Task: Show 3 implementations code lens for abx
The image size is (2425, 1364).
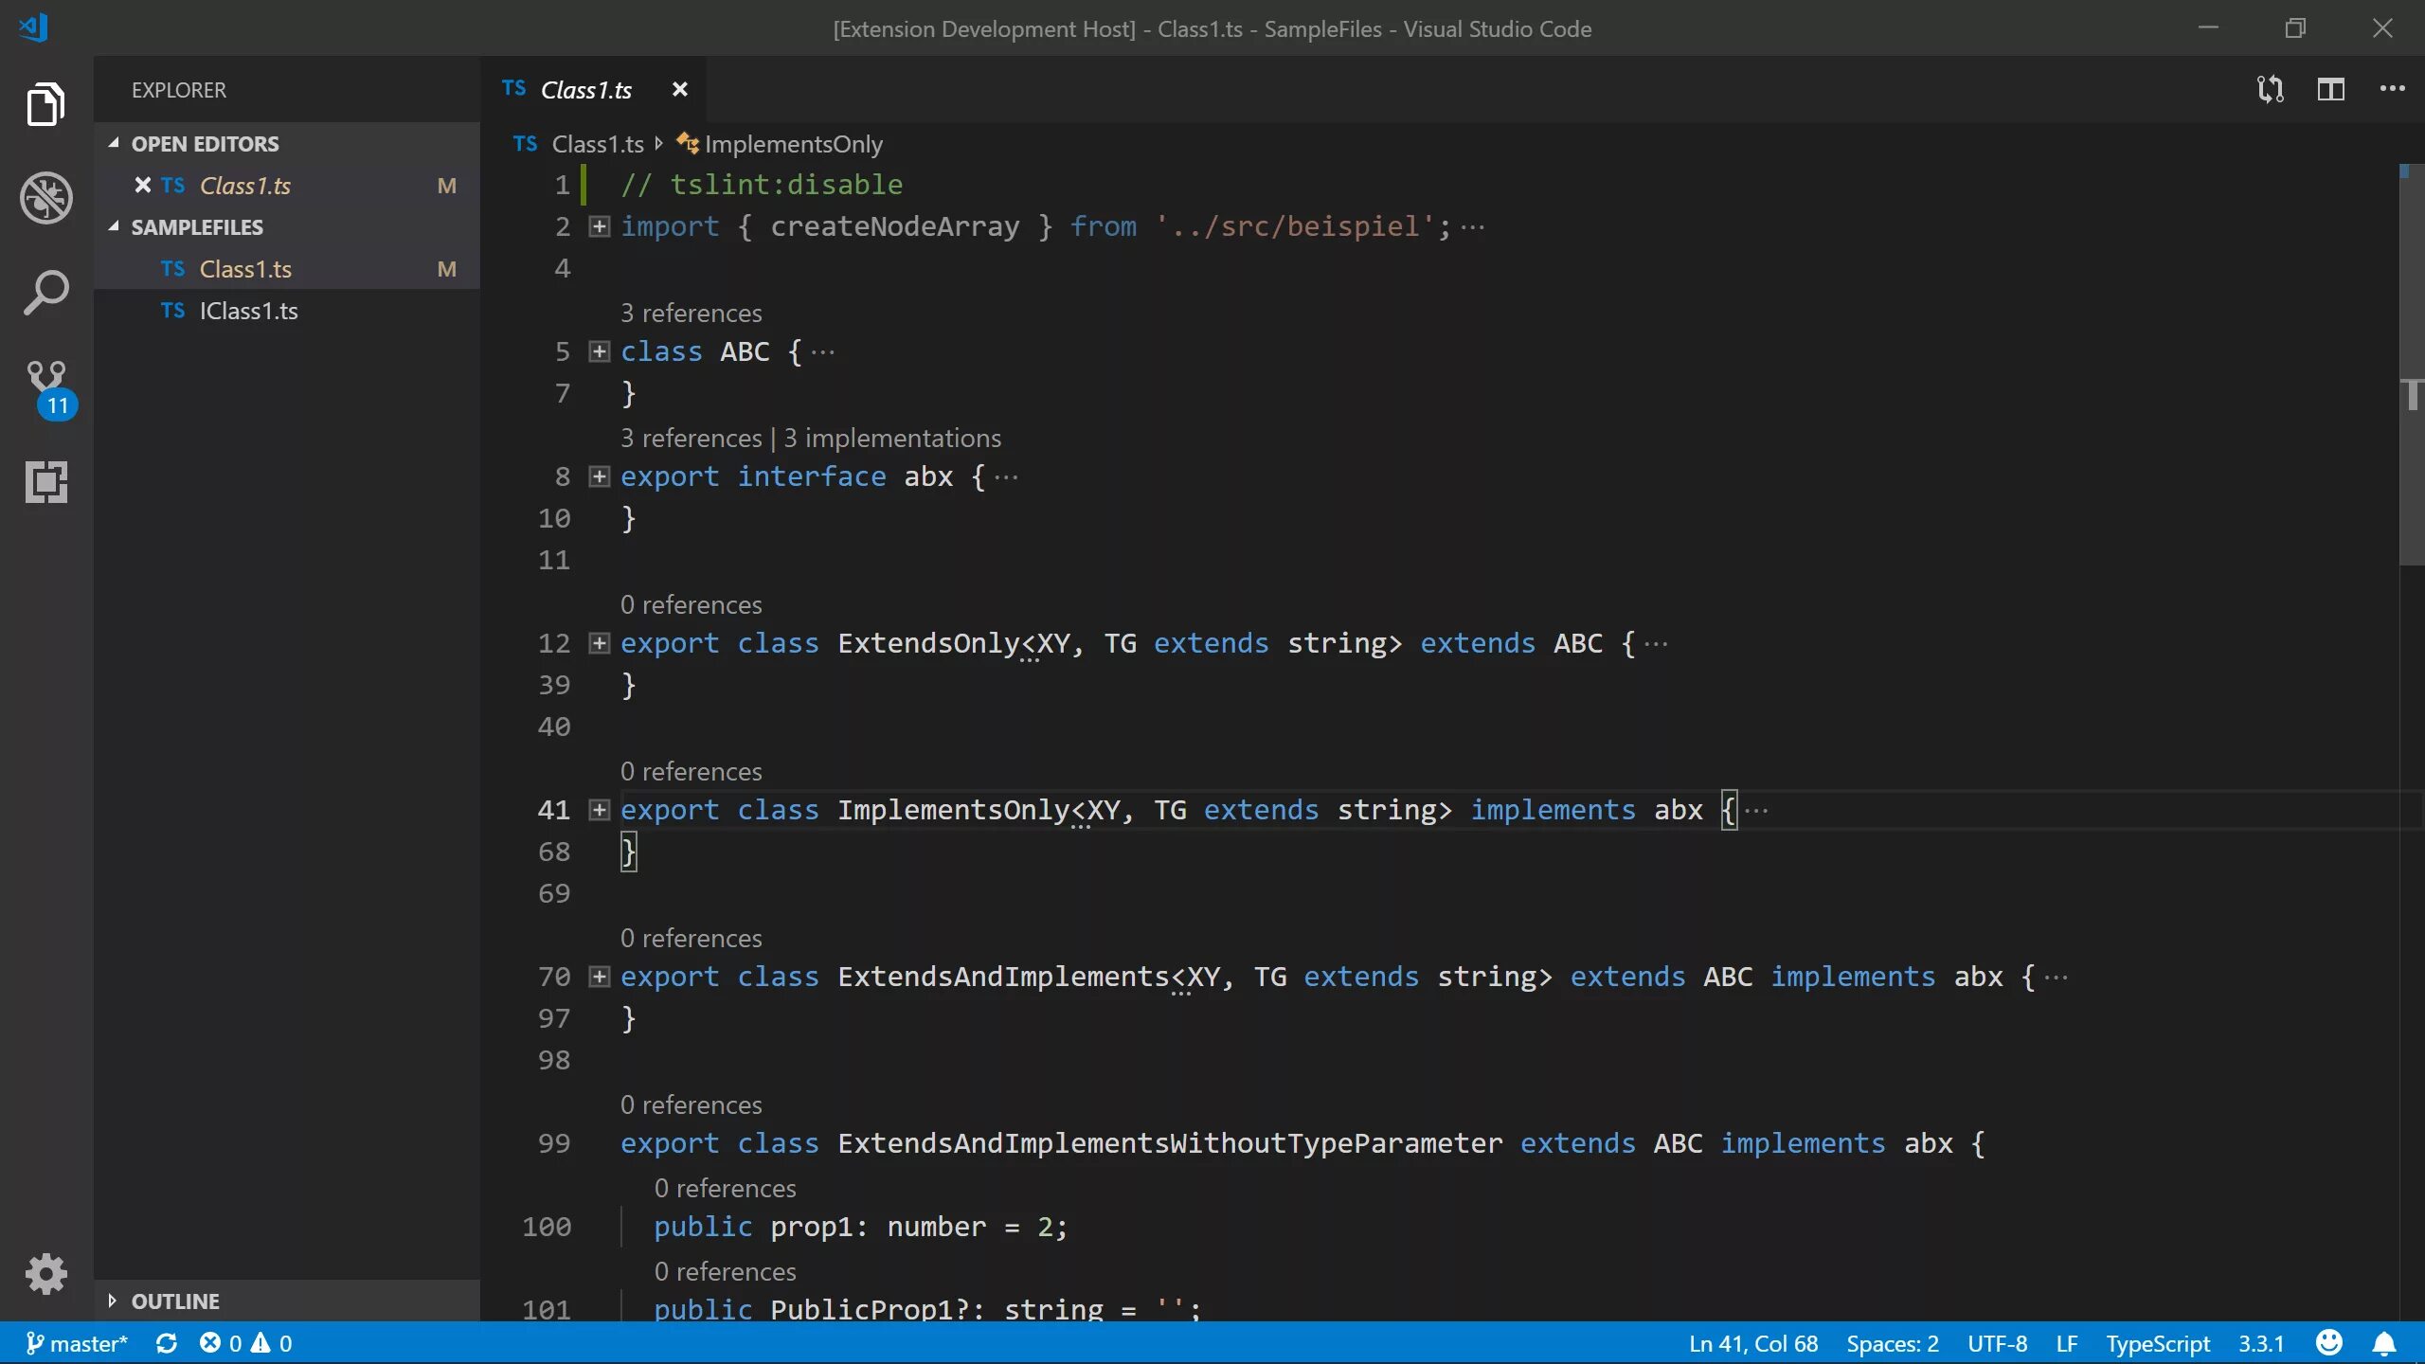Action: 891,438
